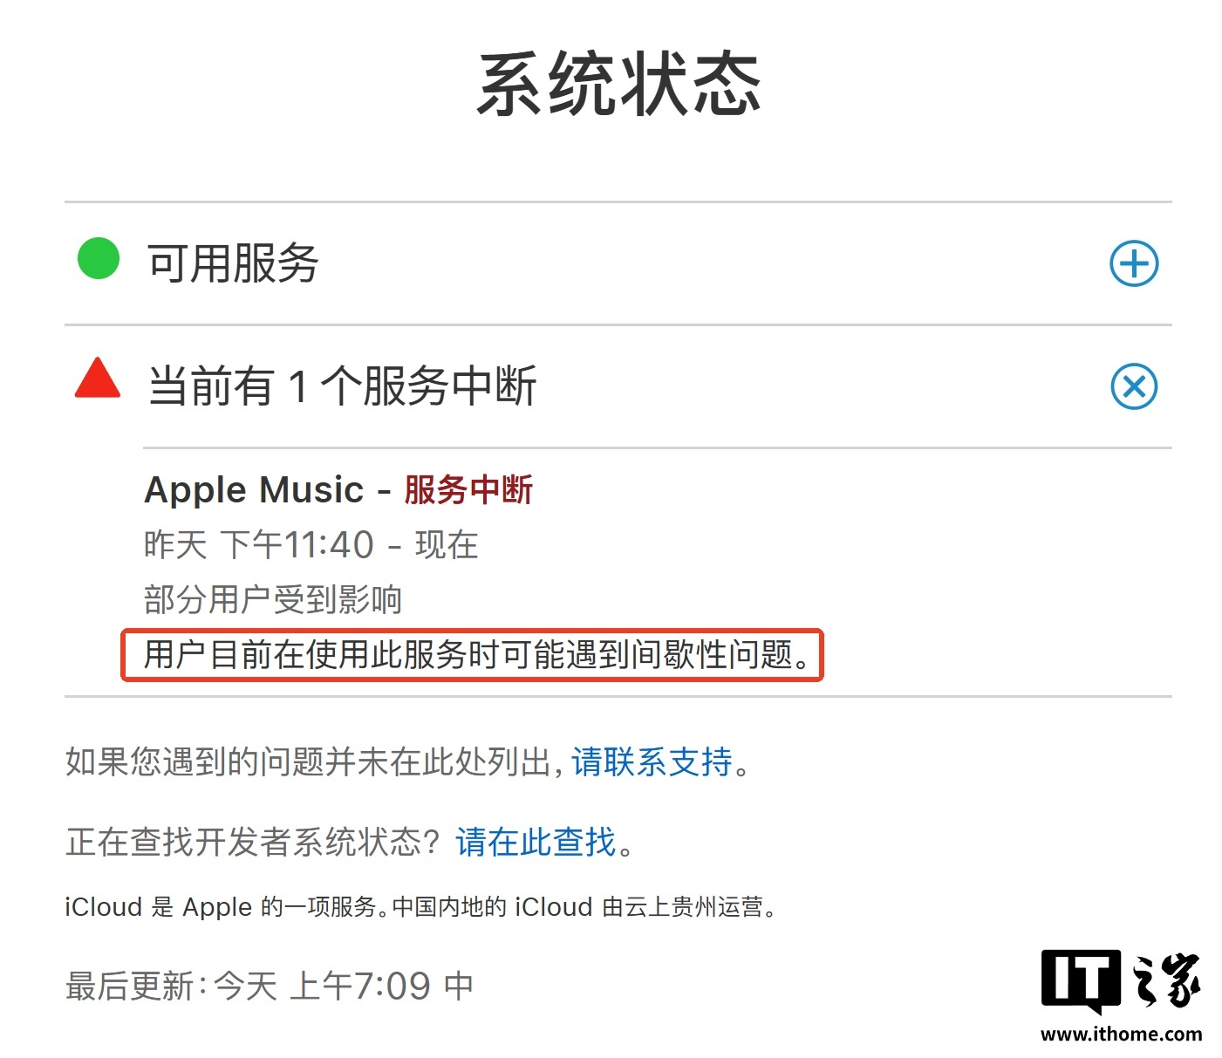Screen dimensions: 1222x1058
Task: Click the www.ithome.com watermark text
Action: pos(1121,1034)
